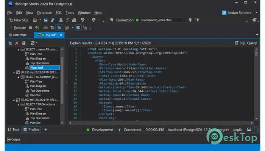The height and width of the screenshot is (151, 265).
Task: Open the profiler panel options dropdown icon
Action: pyautogui.click(x=33, y=43)
